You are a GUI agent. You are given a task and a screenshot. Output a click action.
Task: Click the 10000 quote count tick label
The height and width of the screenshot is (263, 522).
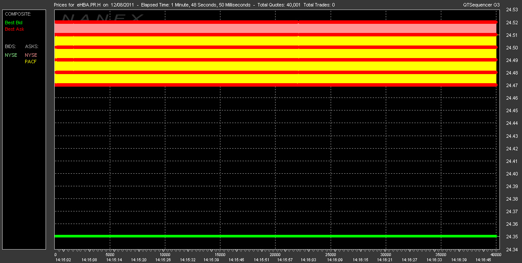click(x=165, y=255)
